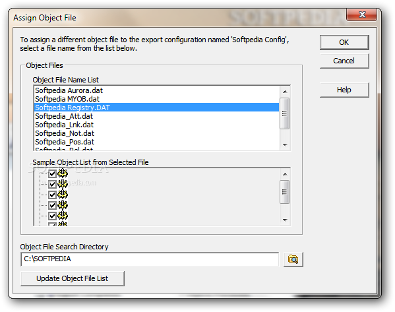Toggle the third sample object checkbox
Screen dimensions: 395x312
point(52,195)
